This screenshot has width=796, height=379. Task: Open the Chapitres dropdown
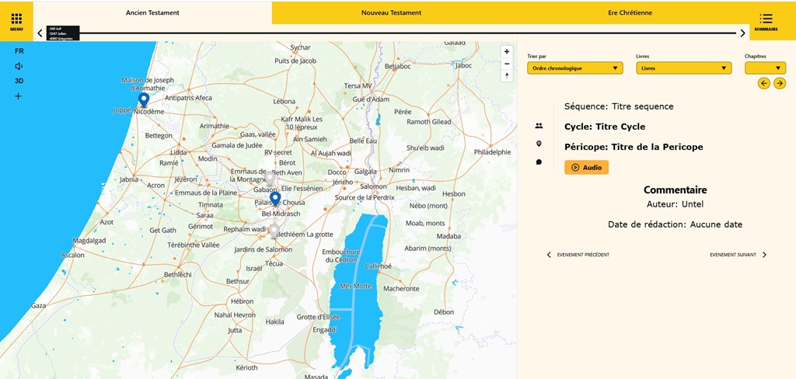(x=765, y=68)
